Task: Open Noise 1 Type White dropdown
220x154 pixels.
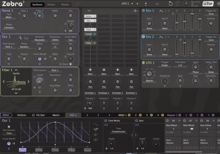Action: point(9,17)
